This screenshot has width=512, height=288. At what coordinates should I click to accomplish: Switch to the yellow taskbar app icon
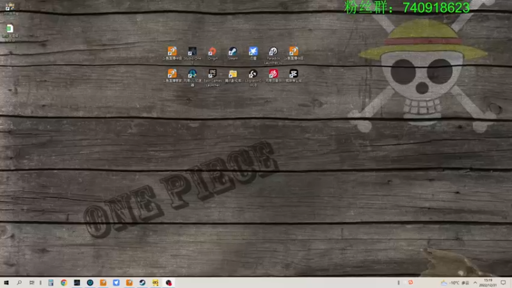click(x=156, y=282)
